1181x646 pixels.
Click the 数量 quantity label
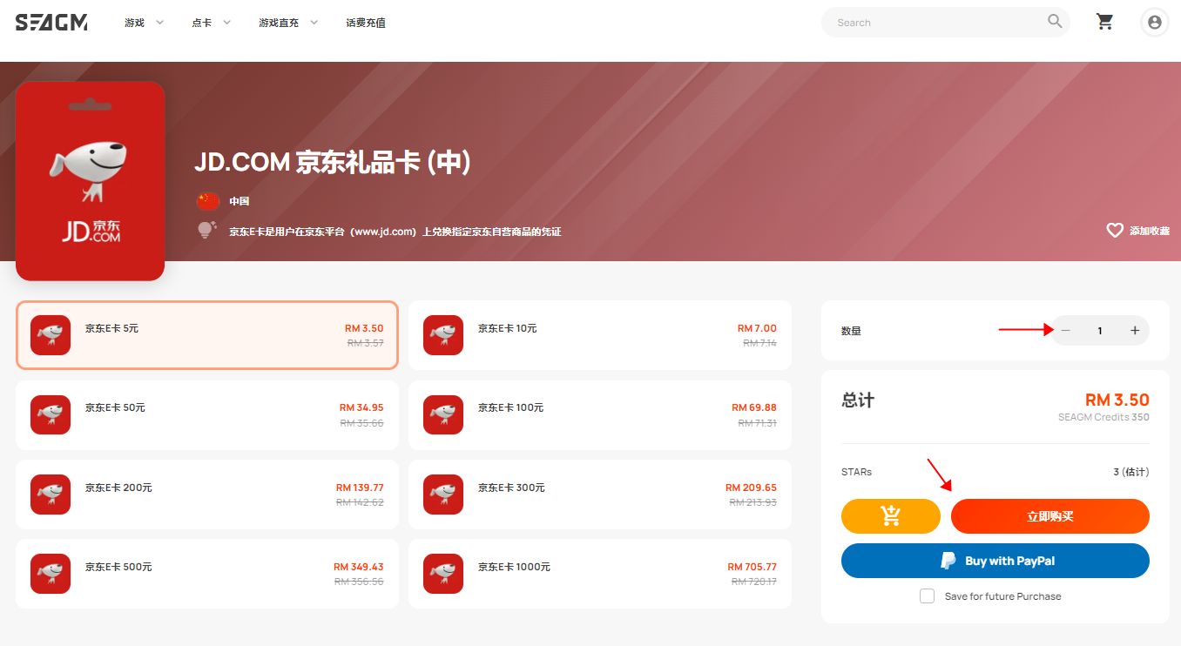coord(851,331)
